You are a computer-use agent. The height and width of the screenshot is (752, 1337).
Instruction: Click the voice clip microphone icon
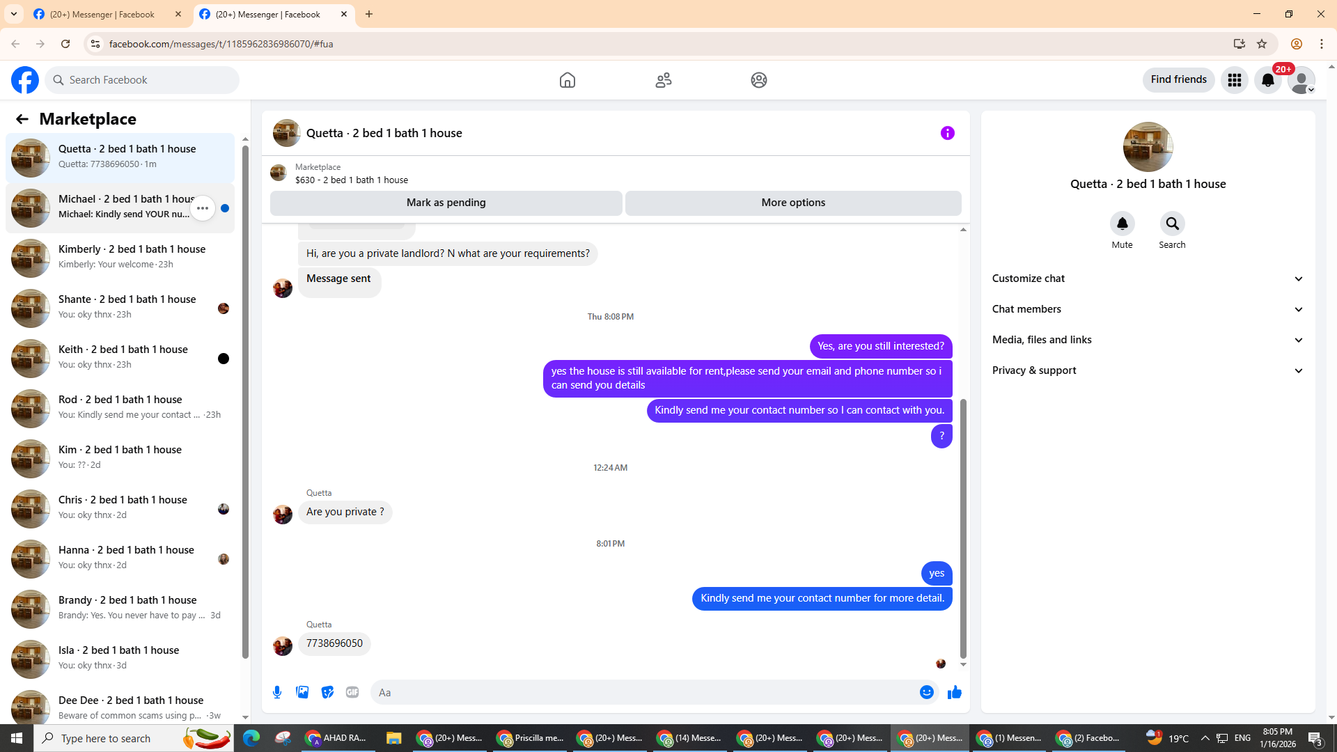point(277,692)
